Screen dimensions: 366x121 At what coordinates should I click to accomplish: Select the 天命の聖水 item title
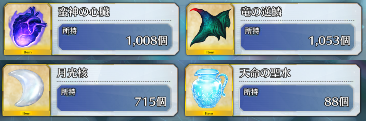[265, 73]
